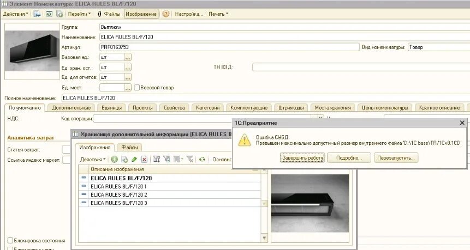Image resolution: width=470 pixels, height=250 pixels.
Task: Click filter by current value icon
Action: tap(166, 160)
